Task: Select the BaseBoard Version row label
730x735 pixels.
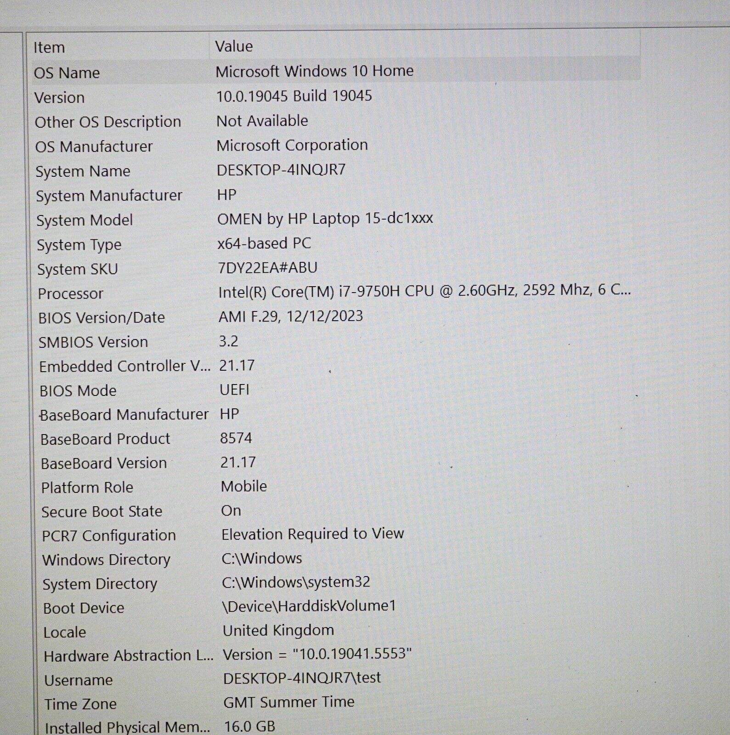Action: pos(104,463)
